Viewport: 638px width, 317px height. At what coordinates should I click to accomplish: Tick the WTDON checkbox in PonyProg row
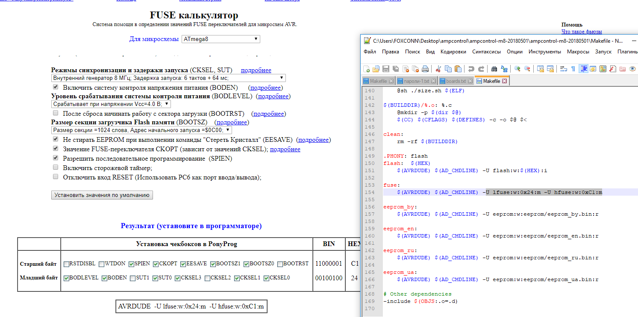pyautogui.click(x=101, y=264)
